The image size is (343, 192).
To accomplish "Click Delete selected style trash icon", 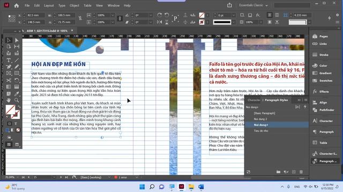I will point(301,172).
